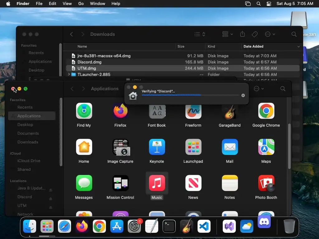Click search icon in Applications window
The height and width of the screenshot is (239, 319).
pyautogui.click(x=283, y=89)
